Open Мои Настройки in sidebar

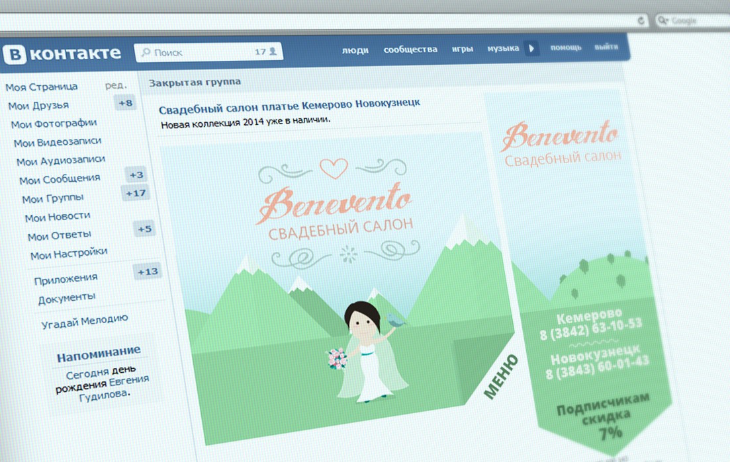point(68,254)
